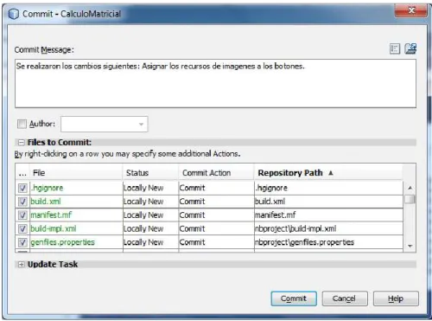Open the Author dropdown list

pos(141,125)
